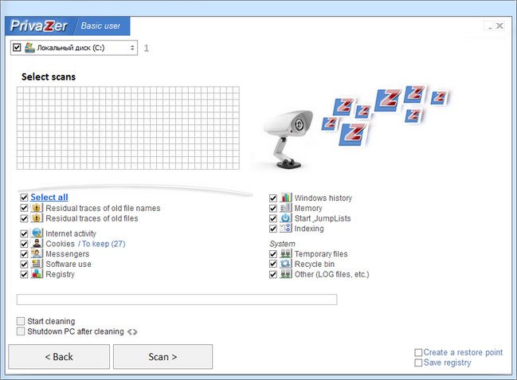
Task: Click the Windows history chart icon
Action: (285, 198)
